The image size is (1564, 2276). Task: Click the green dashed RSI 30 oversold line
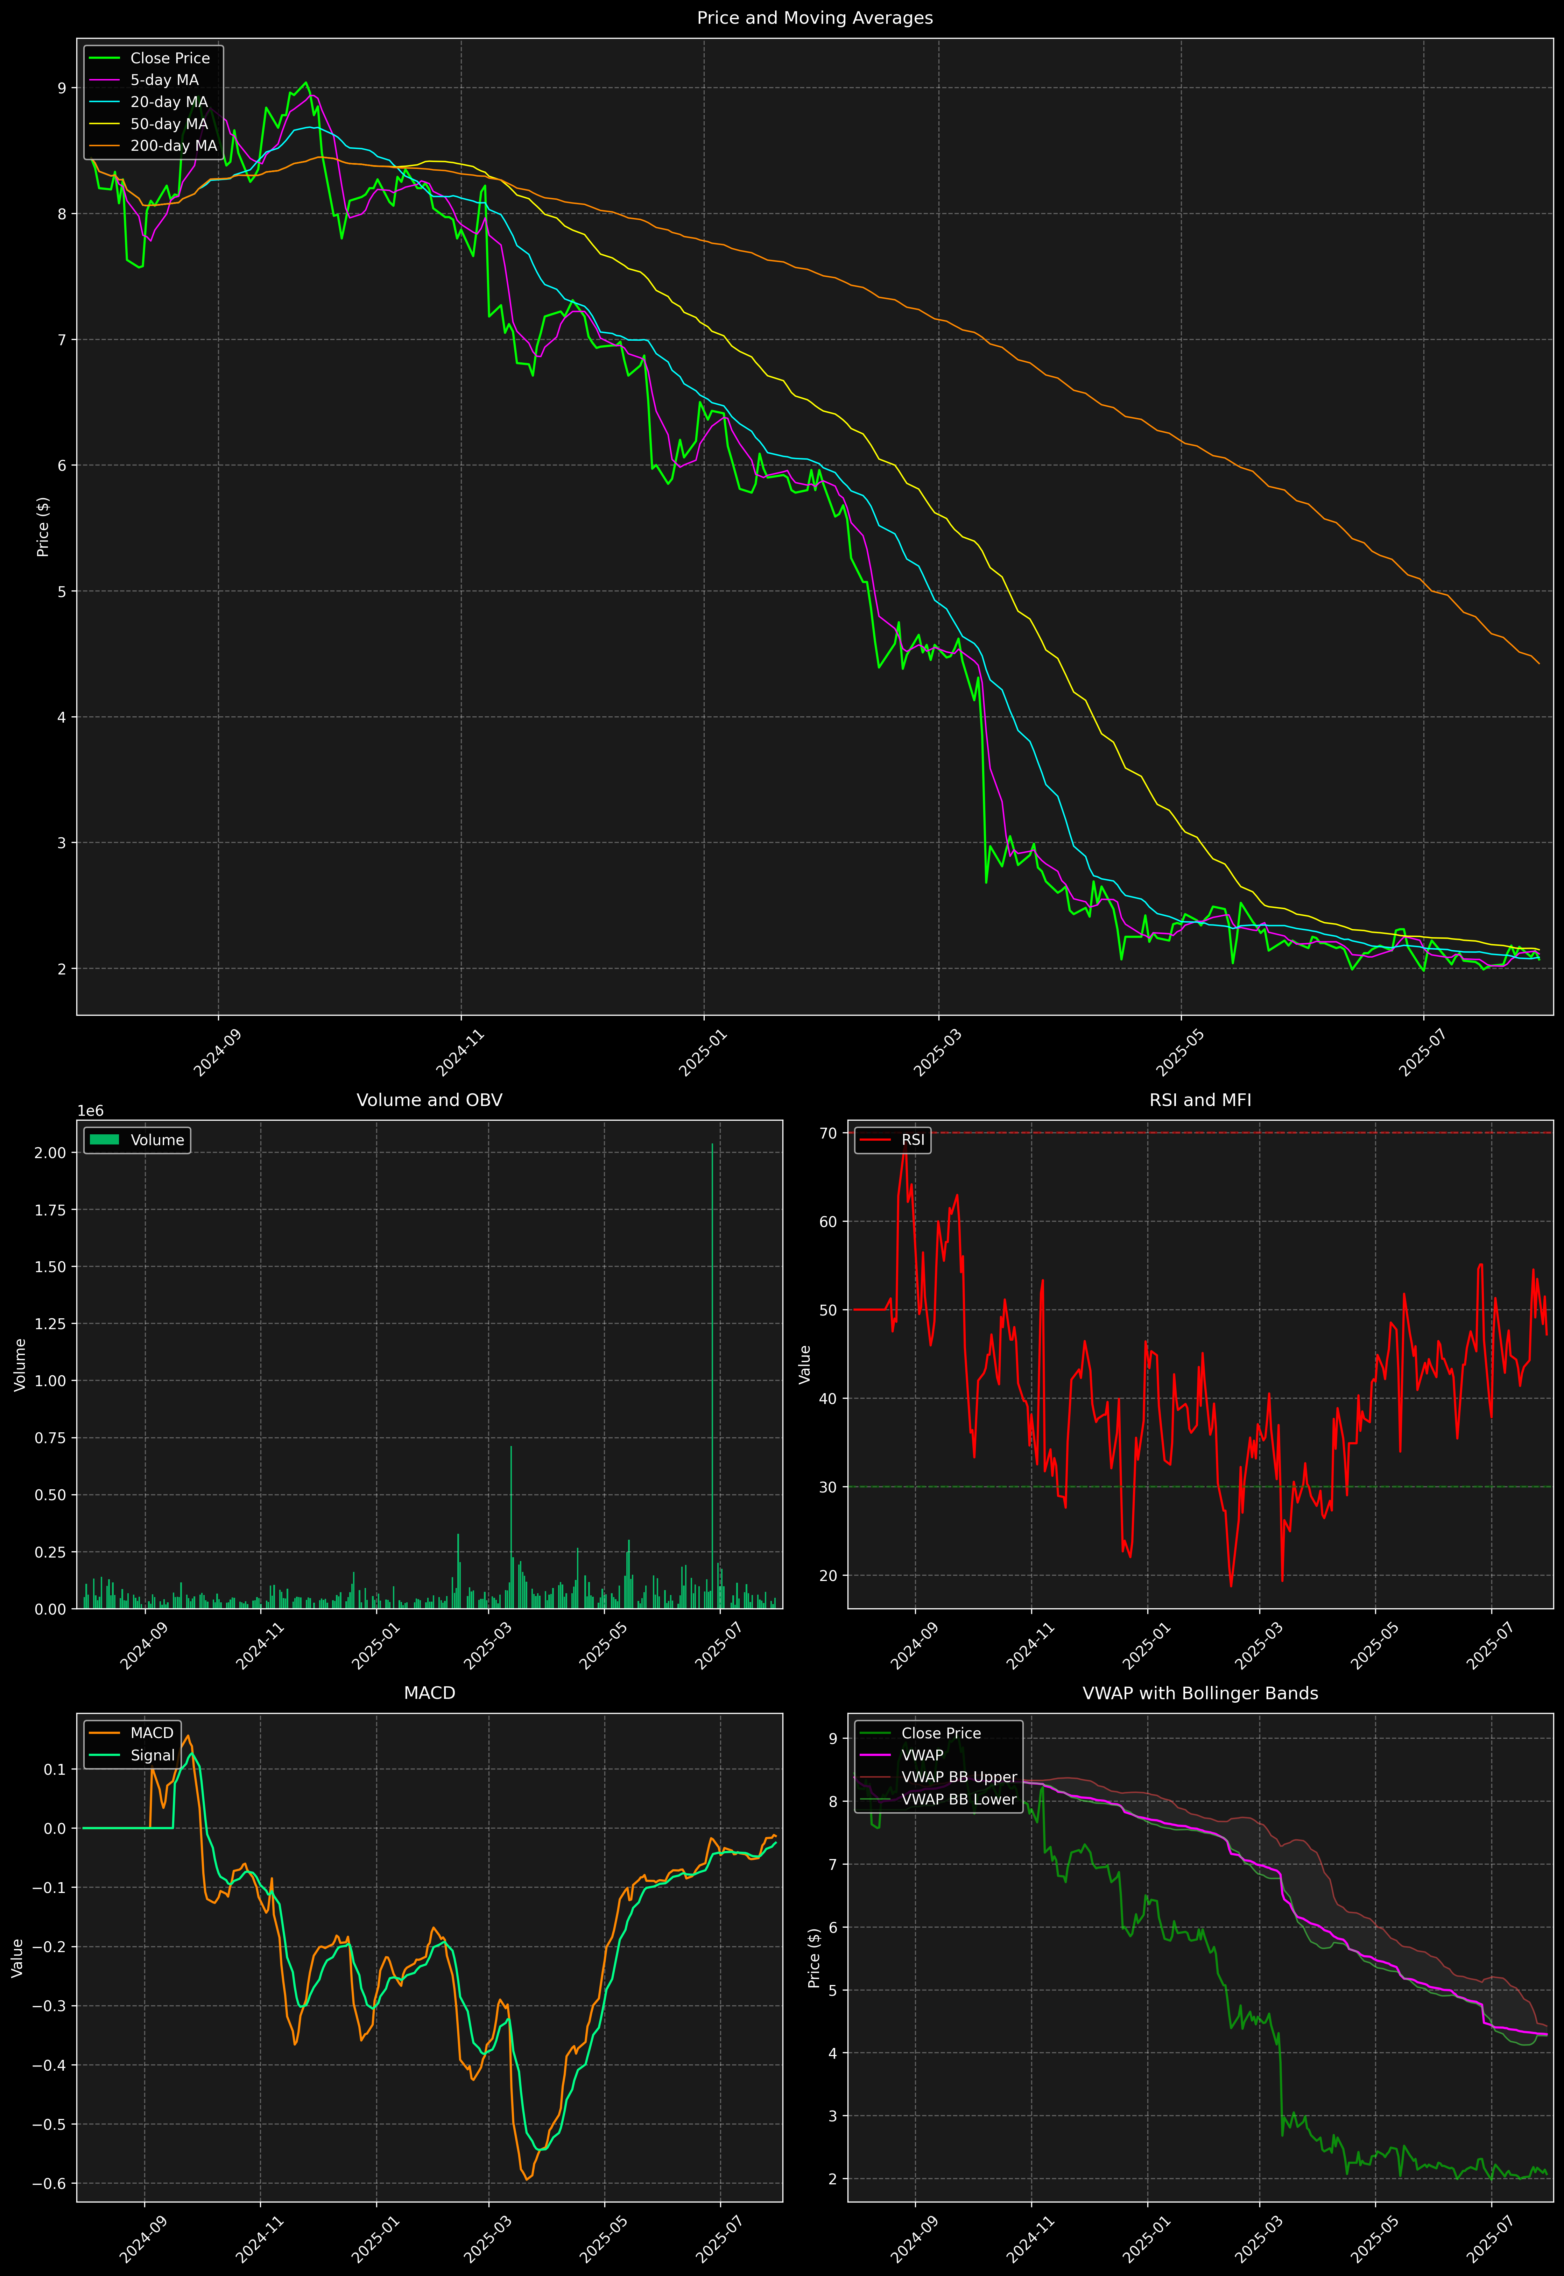[1200, 1487]
